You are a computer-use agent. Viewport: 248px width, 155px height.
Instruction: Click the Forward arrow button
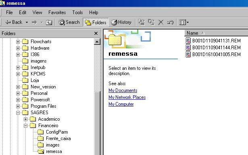point(34,22)
